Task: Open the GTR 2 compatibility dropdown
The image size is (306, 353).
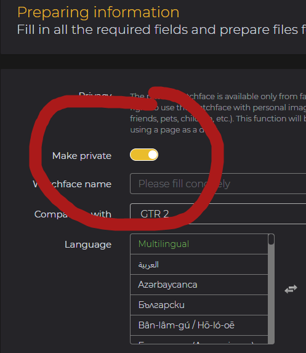Action: tap(218, 214)
